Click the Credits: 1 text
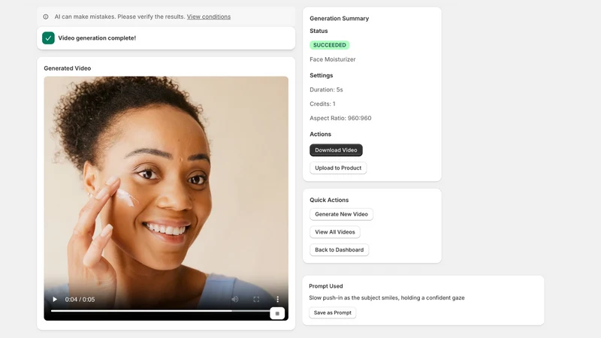Screen dimensions: 601x338 pos(322,104)
